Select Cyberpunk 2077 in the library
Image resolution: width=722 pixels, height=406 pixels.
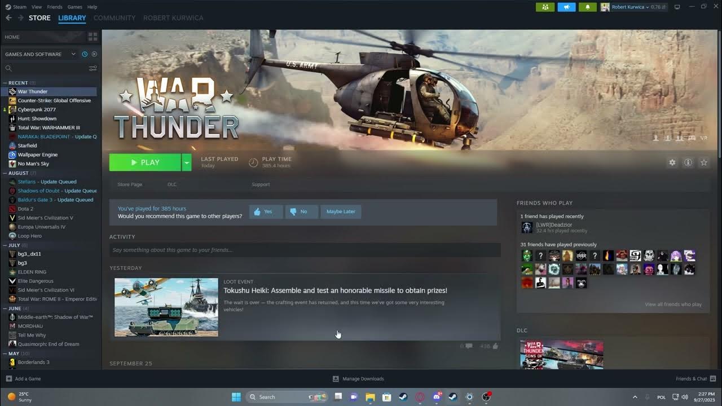(37, 109)
